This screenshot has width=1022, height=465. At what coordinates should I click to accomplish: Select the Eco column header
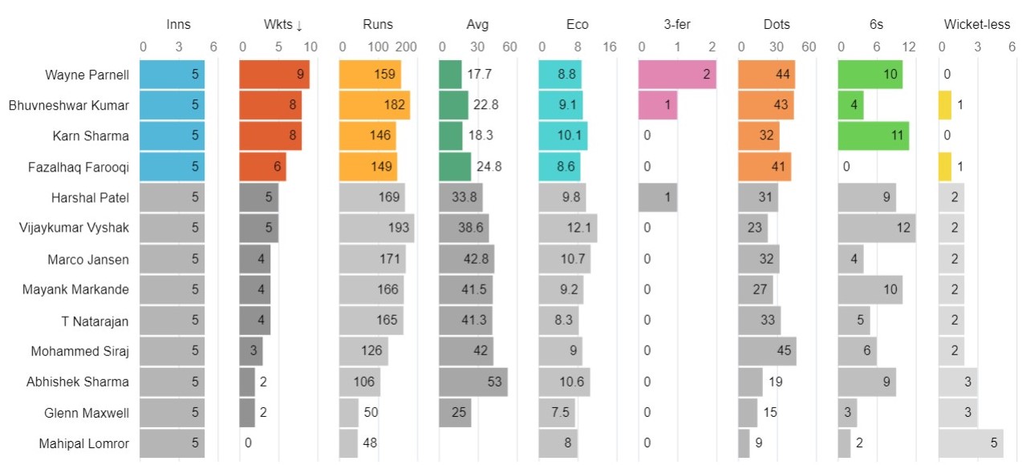(577, 25)
